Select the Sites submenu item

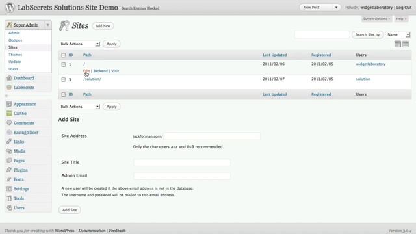pos(13,47)
